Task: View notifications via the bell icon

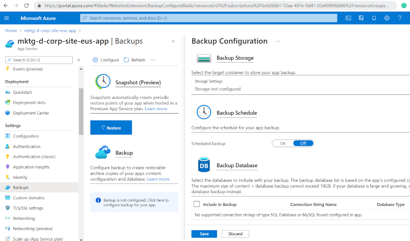Action: [x=374, y=18]
